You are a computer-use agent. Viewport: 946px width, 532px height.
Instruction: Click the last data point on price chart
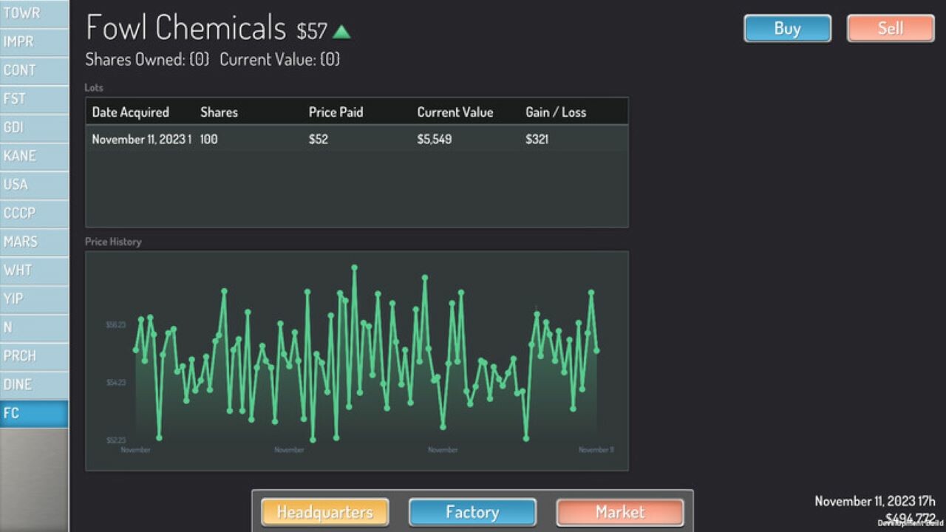pos(596,350)
